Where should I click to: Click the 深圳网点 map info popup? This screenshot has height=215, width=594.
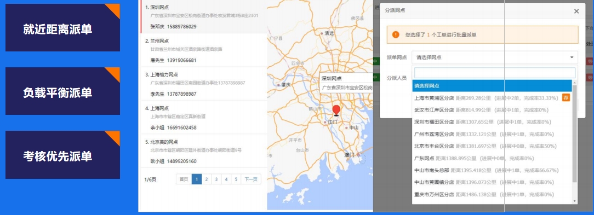click(x=346, y=83)
